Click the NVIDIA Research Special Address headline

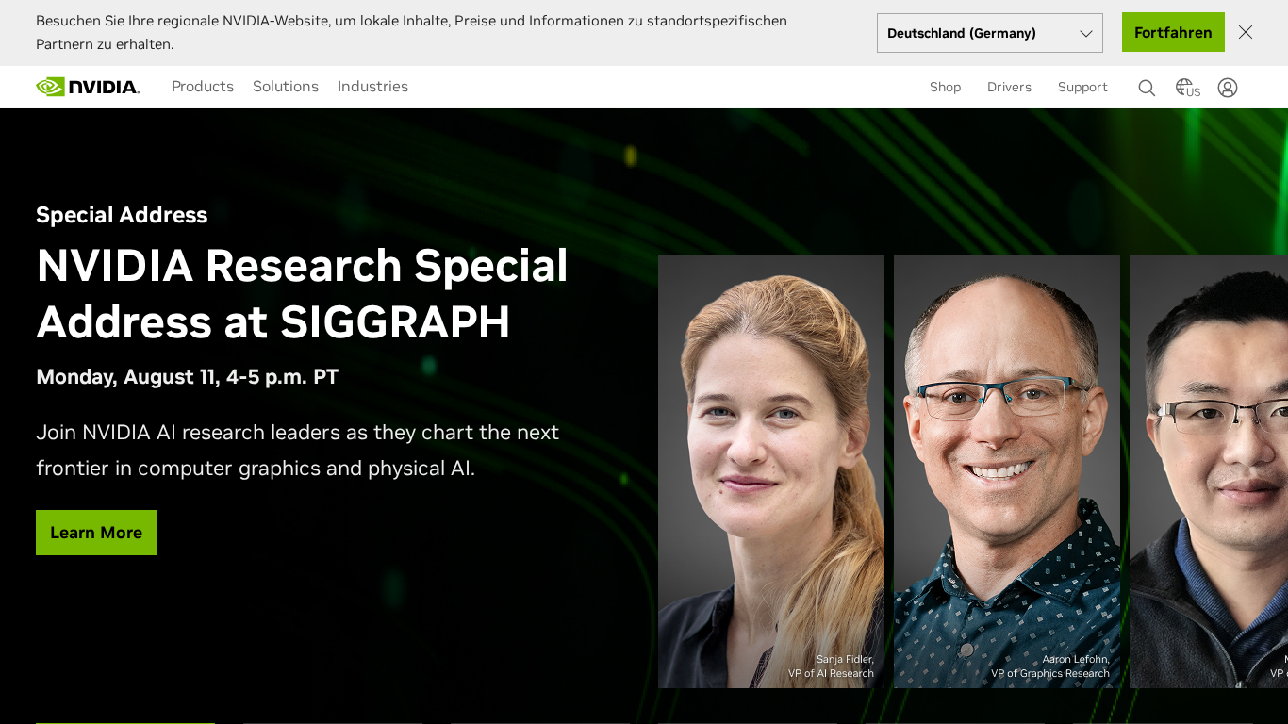(x=301, y=295)
